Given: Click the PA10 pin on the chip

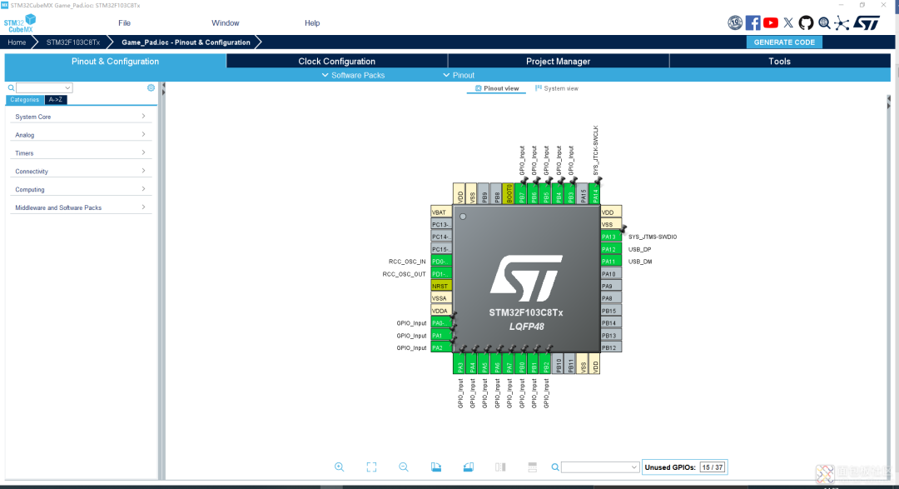Looking at the screenshot, I should tap(611, 274).
